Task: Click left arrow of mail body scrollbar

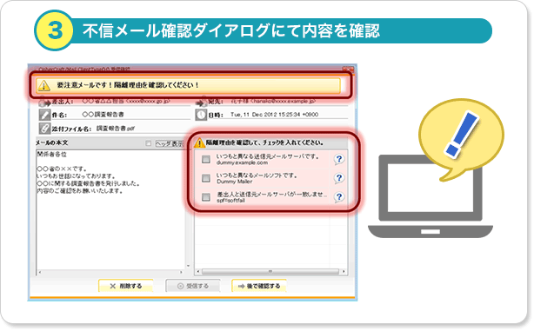Action: [x=40, y=272]
